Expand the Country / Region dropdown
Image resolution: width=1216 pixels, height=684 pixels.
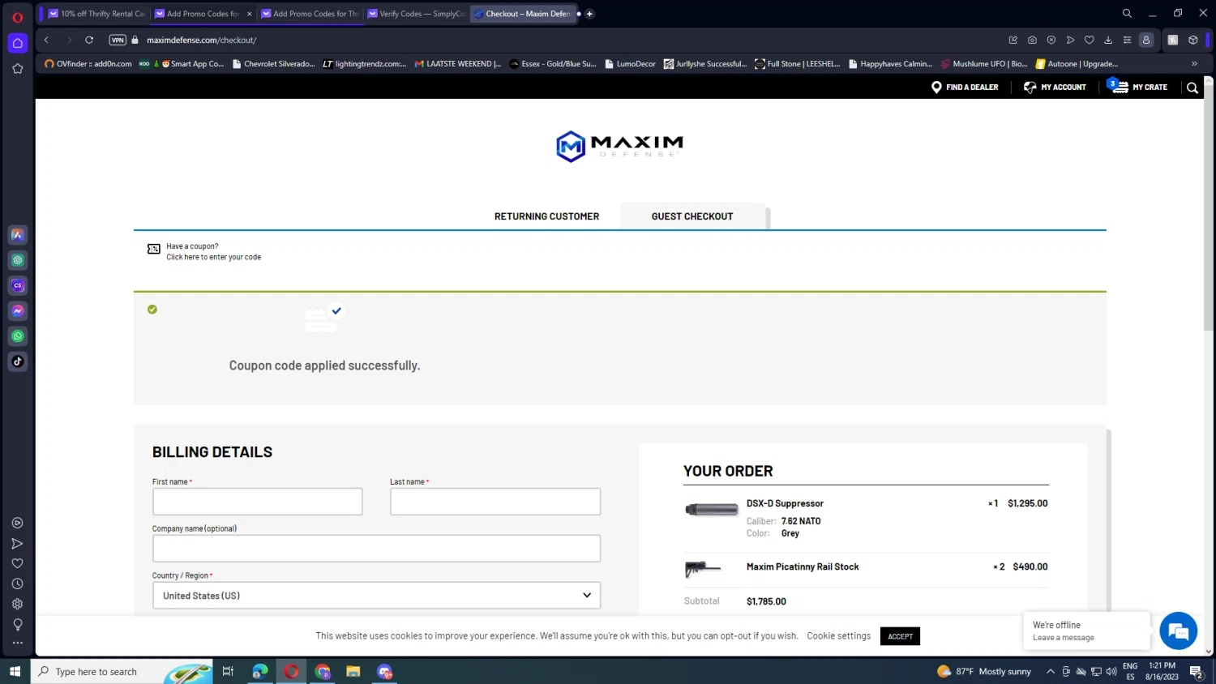point(376,596)
